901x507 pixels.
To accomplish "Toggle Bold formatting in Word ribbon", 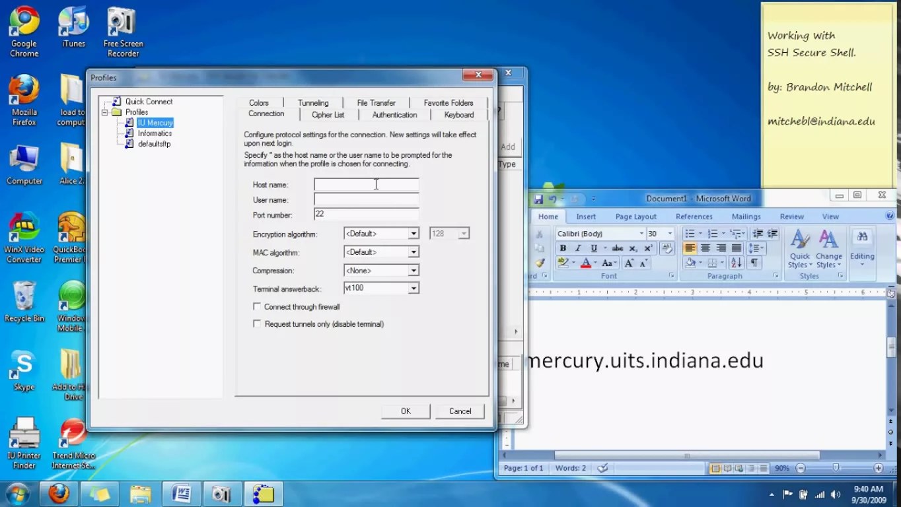I will 563,248.
